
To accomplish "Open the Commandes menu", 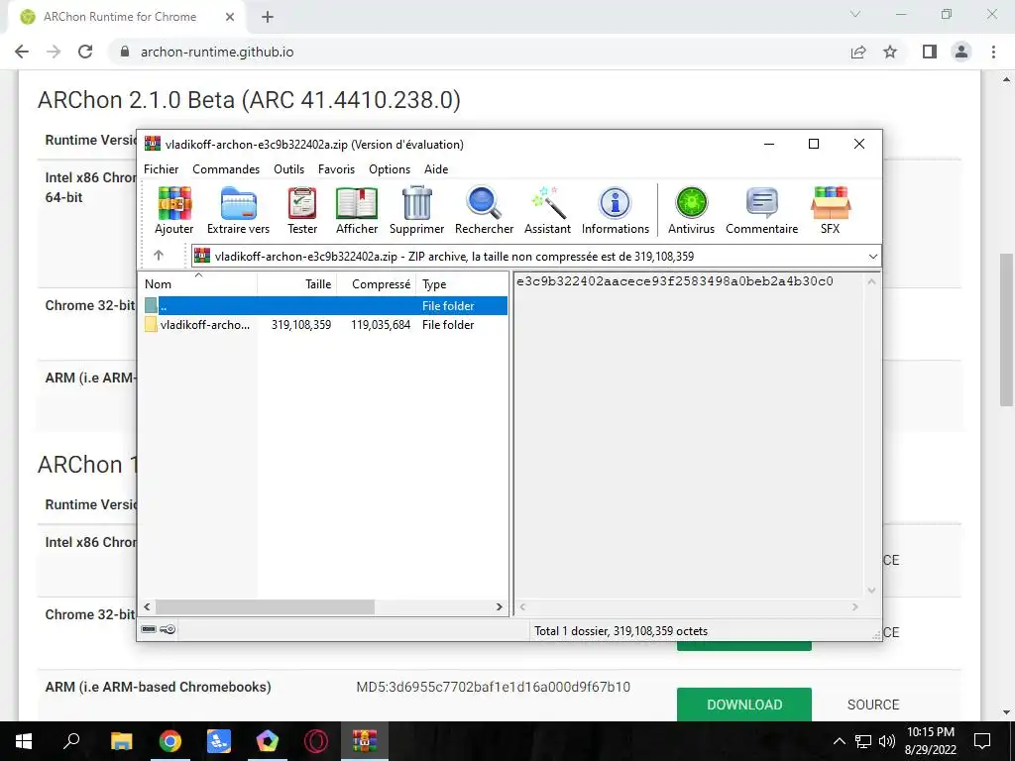I will (x=226, y=168).
